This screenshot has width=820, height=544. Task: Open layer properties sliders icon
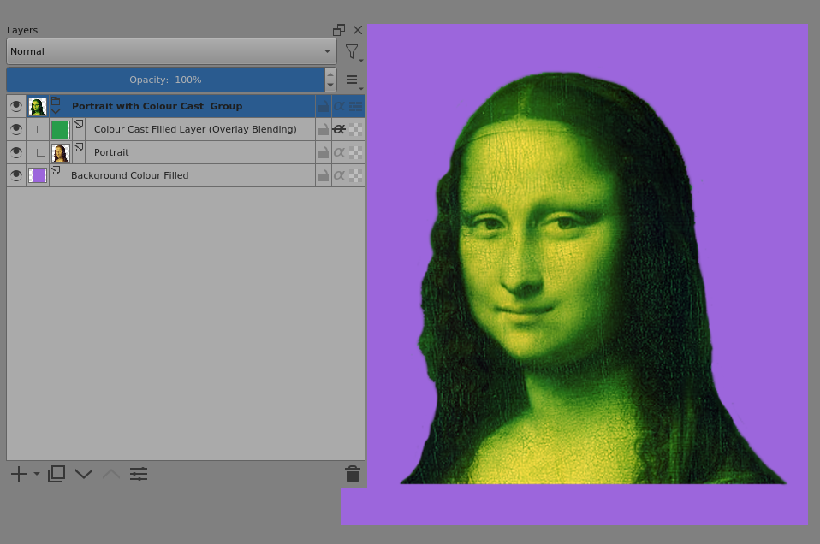click(139, 474)
